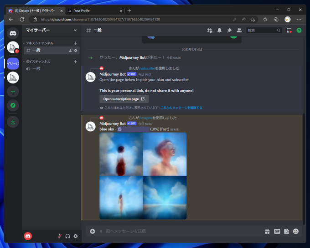Open the inbox icon in channel header
Viewport: 310px width, 248px height.
[x=289, y=30]
